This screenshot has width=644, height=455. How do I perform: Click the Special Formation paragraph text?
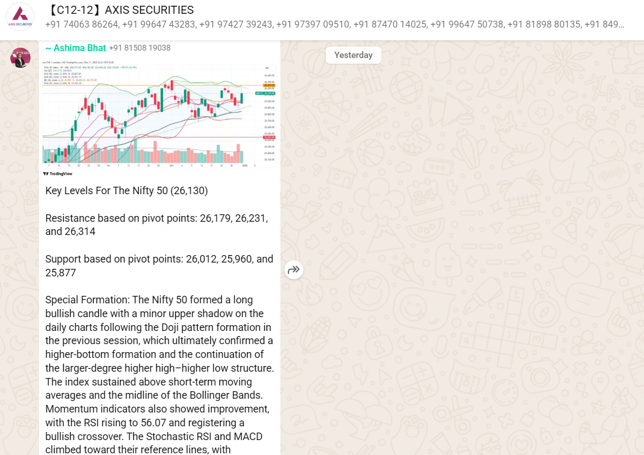[159, 368]
